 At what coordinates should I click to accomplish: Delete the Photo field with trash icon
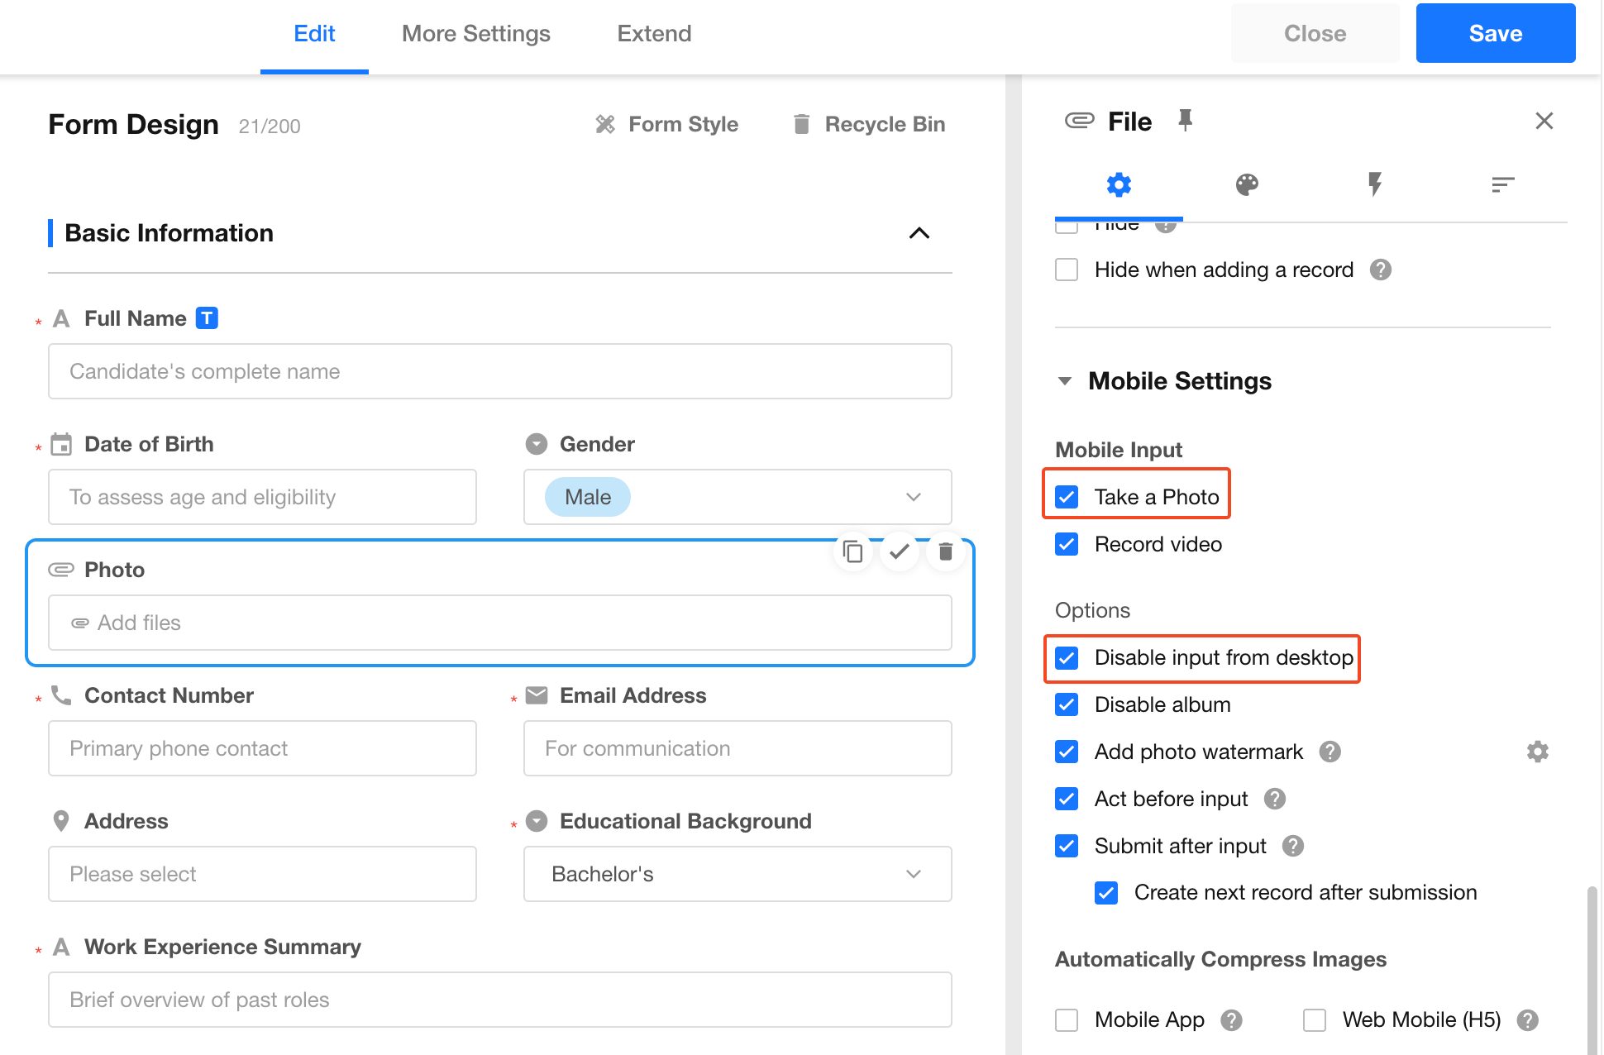point(946,551)
